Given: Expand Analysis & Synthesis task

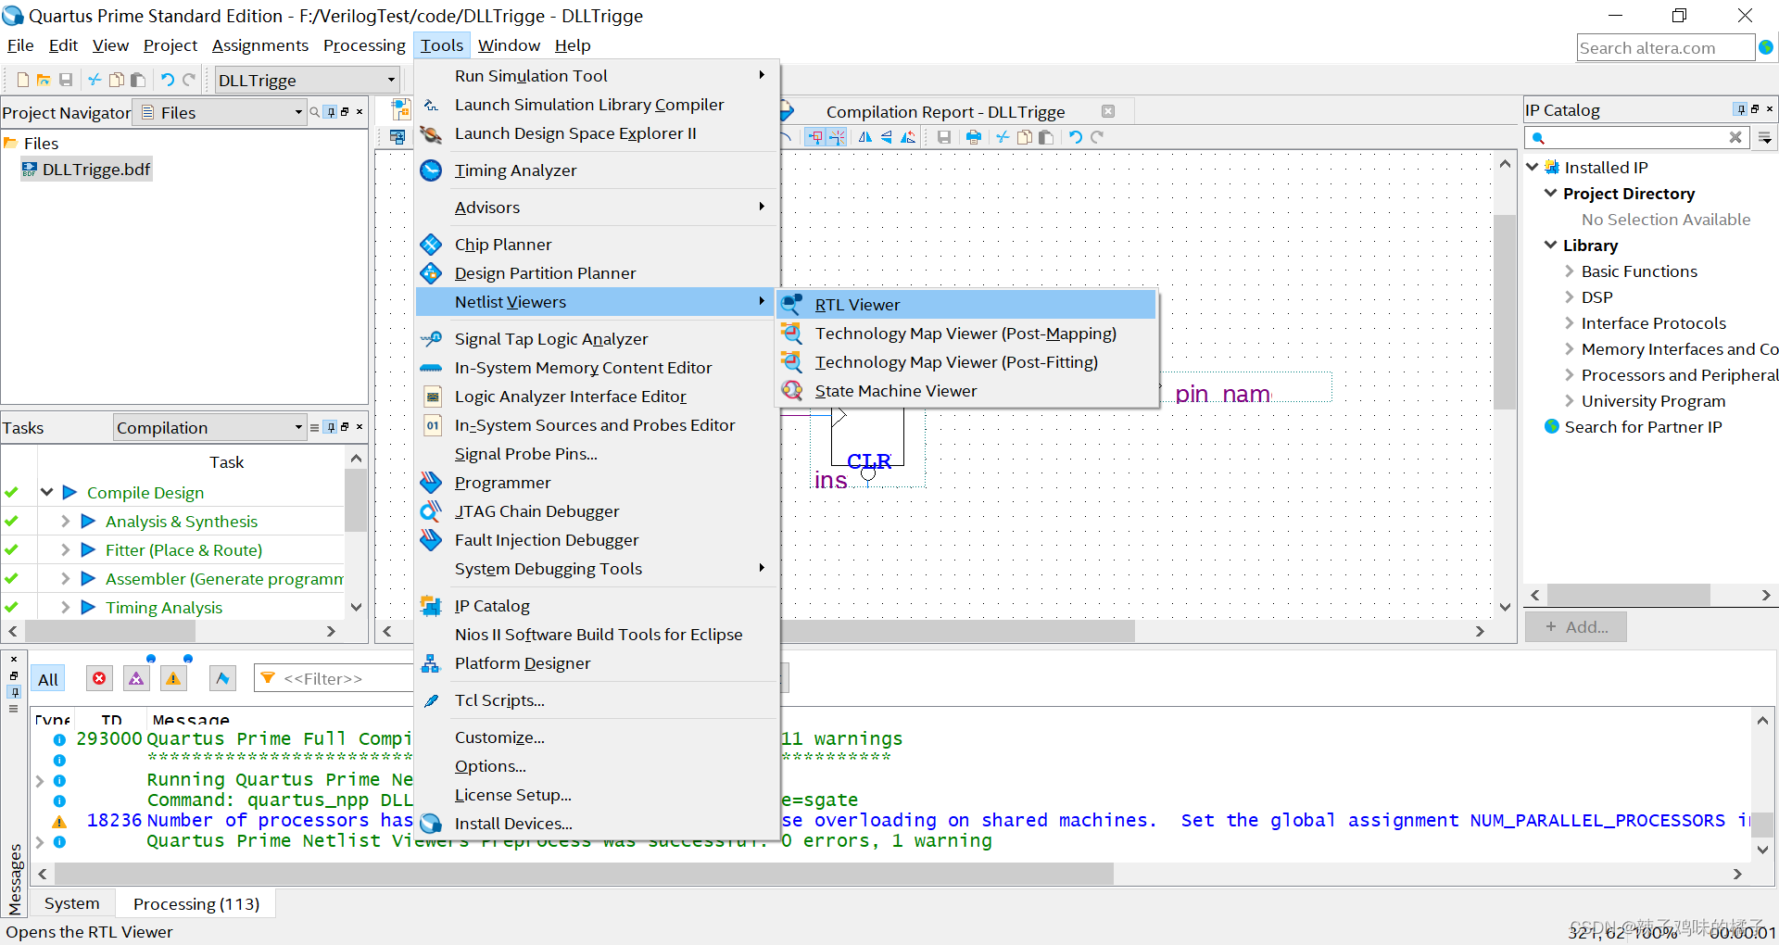Looking at the screenshot, I should pos(65,521).
